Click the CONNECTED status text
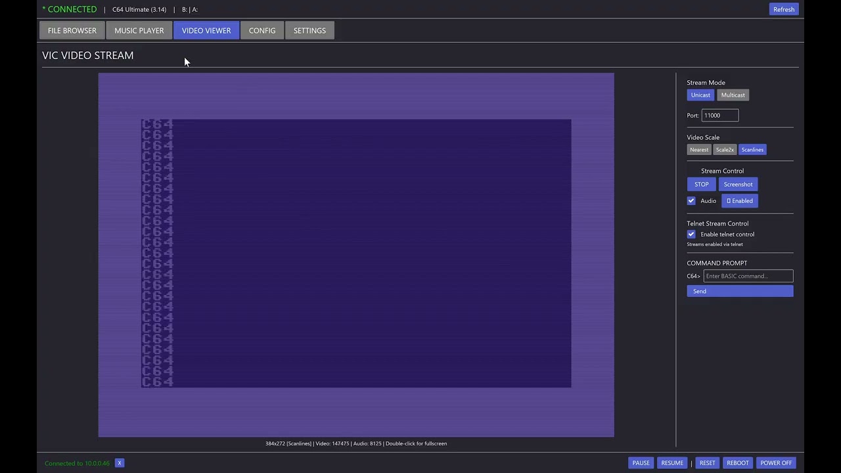This screenshot has height=473, width=841. [x=70, y=9]
